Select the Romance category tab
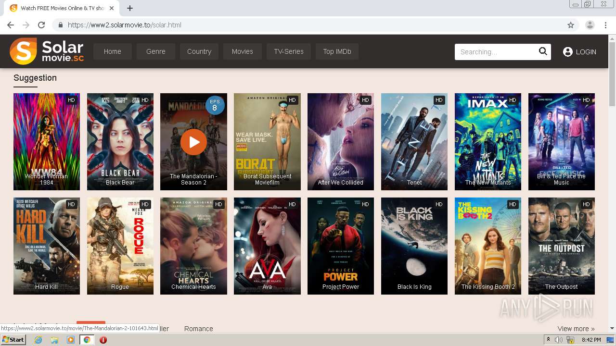The width and height of the screenshot is (616, 346). [x=198, y=329]
